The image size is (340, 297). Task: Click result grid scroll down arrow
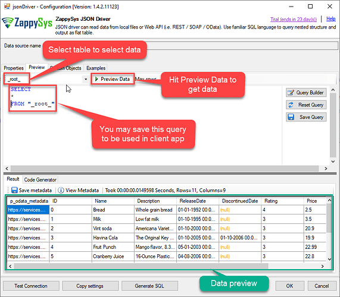click(x=329, y=259)
